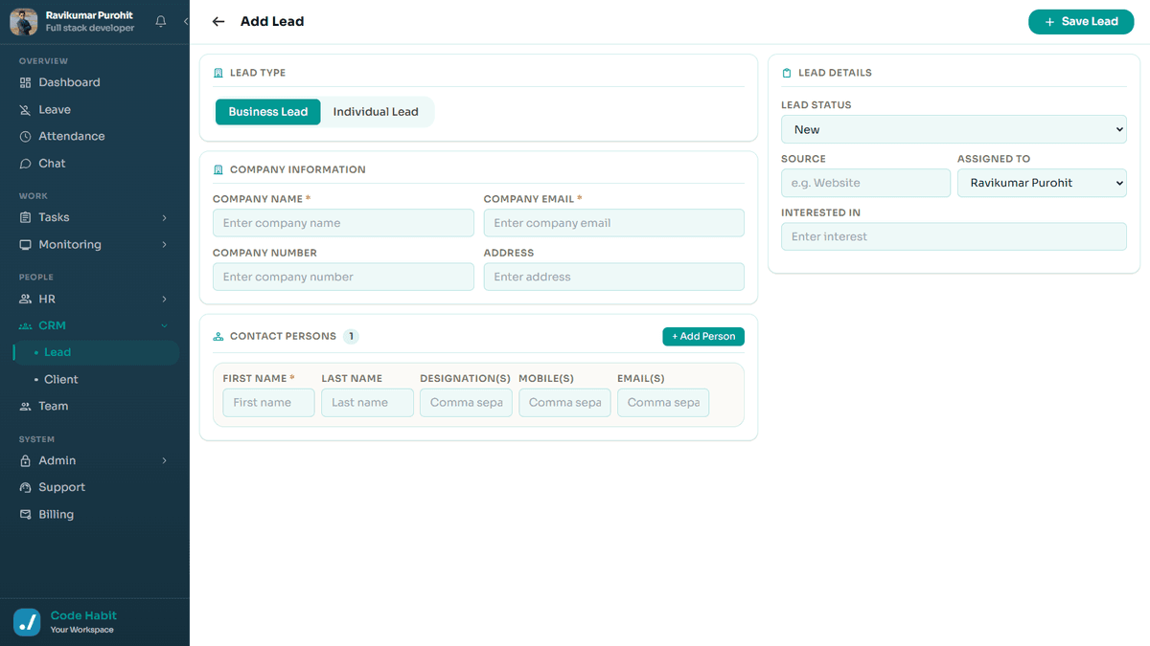Focus the Company Name field
Viewport: 1150px width, 646px height.
coord(343,223)
